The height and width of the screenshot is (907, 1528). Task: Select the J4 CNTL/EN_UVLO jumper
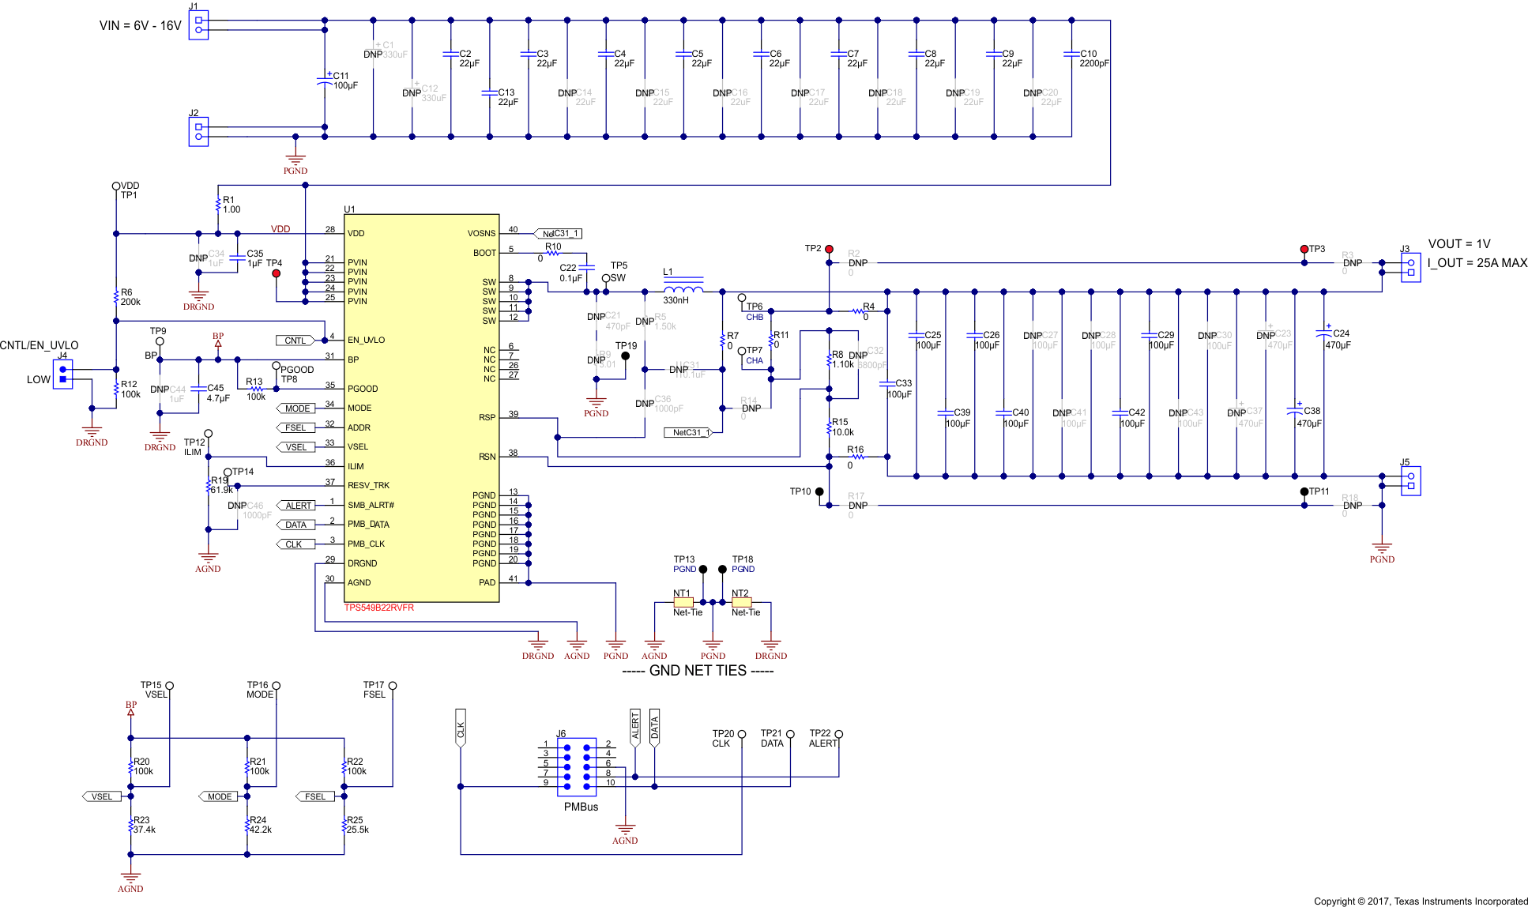click(x=63, y=374)
